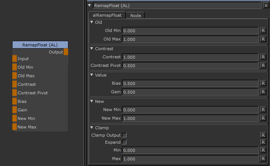The height and width of the screenshot is (166, 270).
Task: Close the RemapFloat properties panel
Action: click(264, 6)
